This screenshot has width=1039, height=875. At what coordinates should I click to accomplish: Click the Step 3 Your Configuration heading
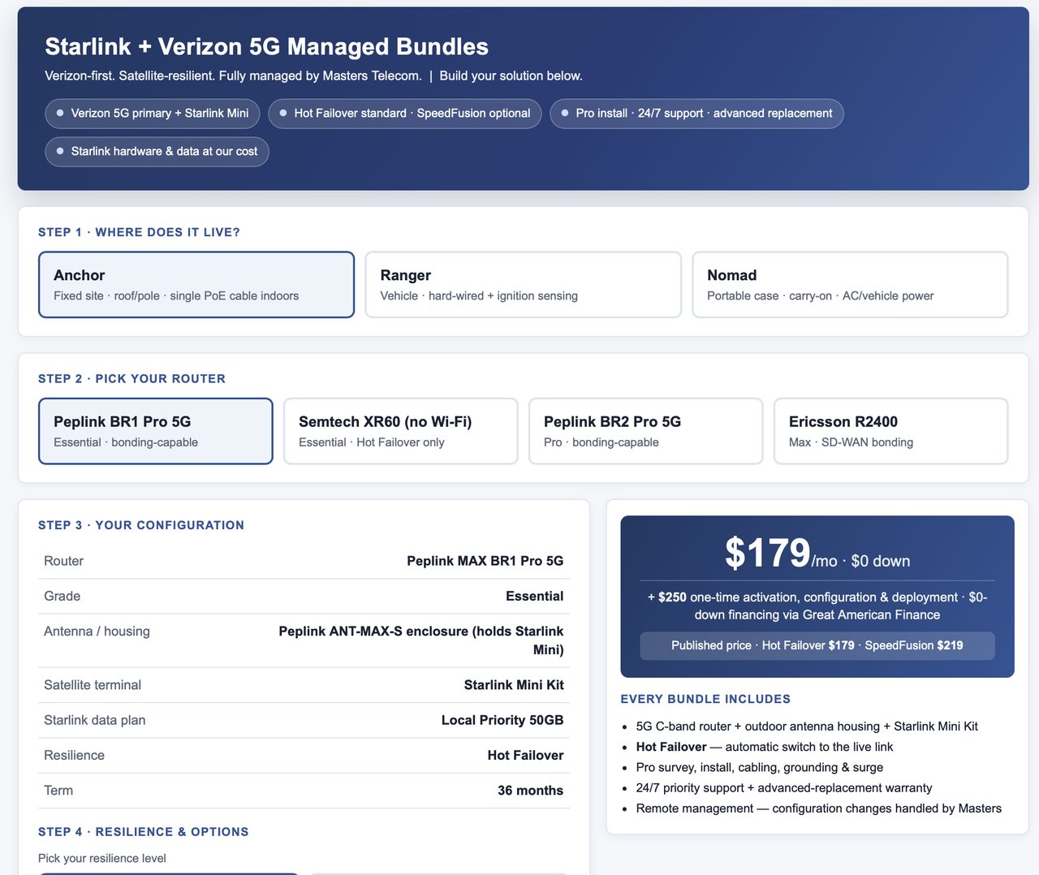coord(141,525)
